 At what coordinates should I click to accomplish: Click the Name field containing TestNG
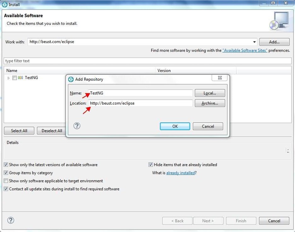(x=140, y=93)
